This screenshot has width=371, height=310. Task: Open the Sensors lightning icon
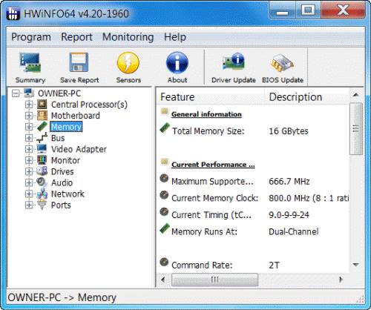[128, 63]
